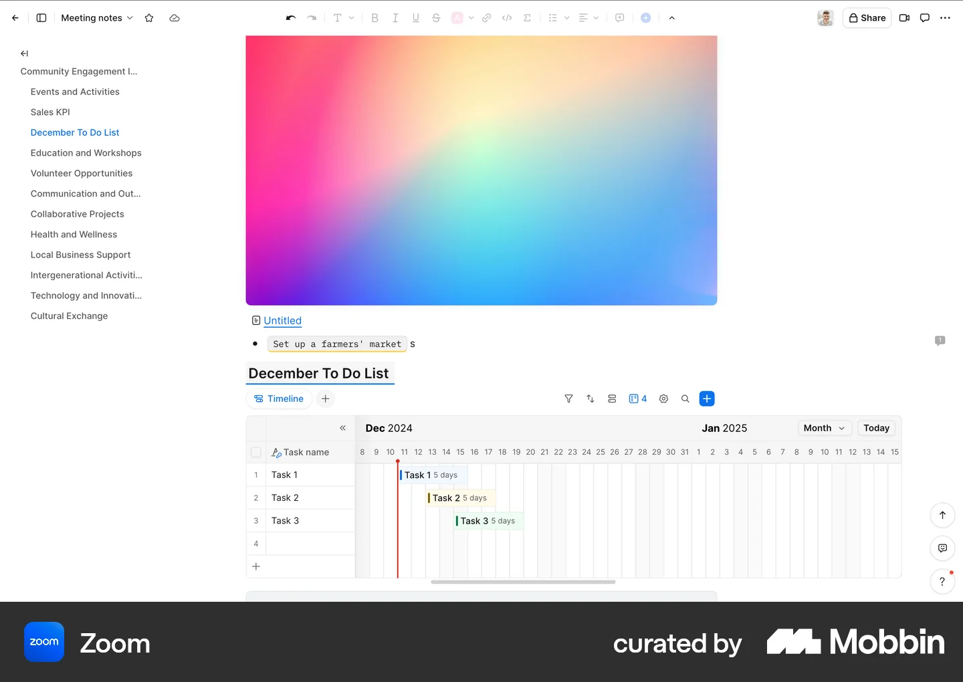
Task: Add a new record with blue plus
Action: coord(707,399)
